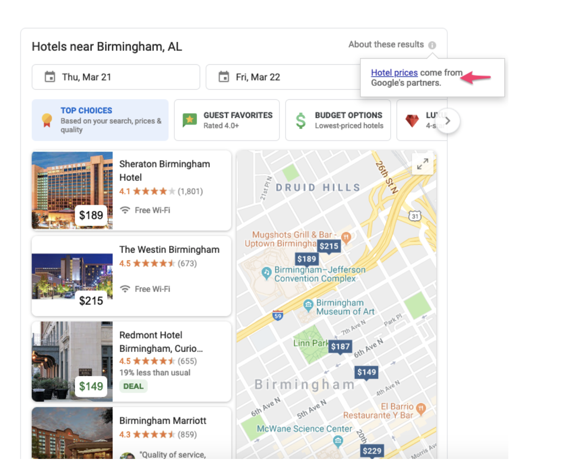Click the US Route 31 shield on map
This screenshot has height=475, width=576.
415,216
